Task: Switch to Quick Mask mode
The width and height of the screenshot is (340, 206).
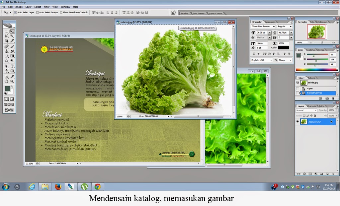Action: (12, 99)
